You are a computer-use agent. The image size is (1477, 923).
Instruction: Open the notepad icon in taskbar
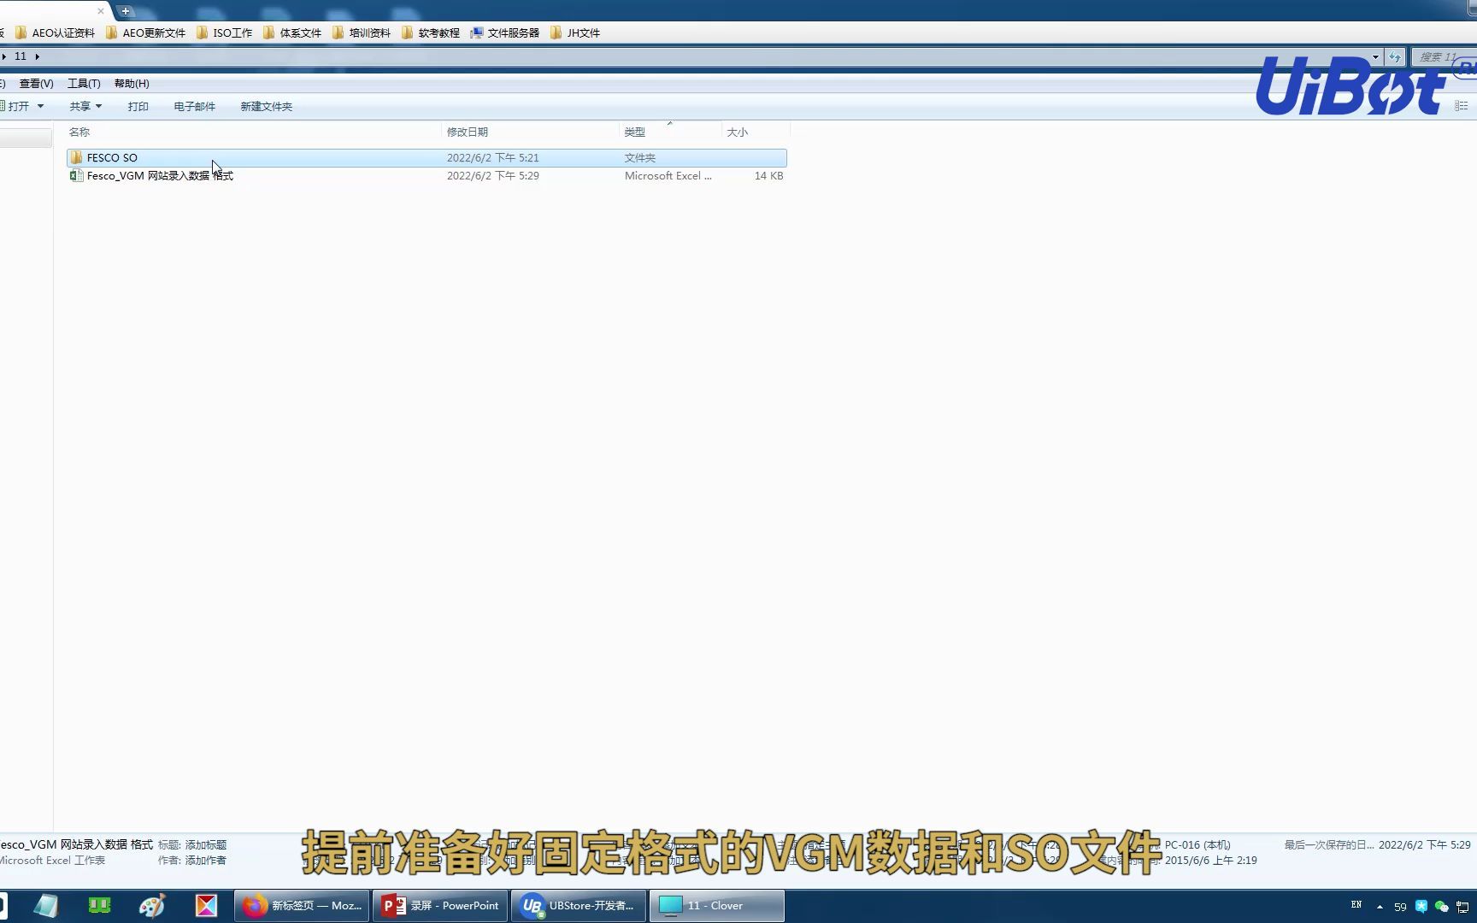click(45, 906)
